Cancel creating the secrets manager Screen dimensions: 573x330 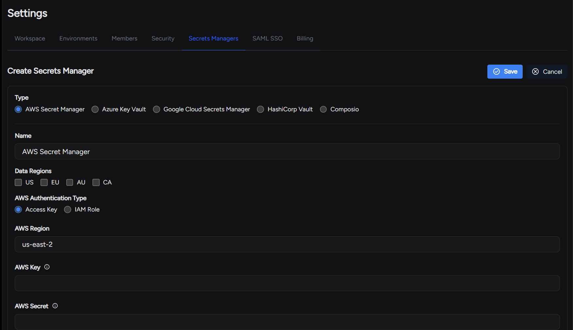(x=547, y=72)
